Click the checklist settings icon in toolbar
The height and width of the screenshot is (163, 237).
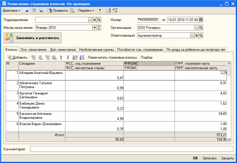click(x=115, y=11)
